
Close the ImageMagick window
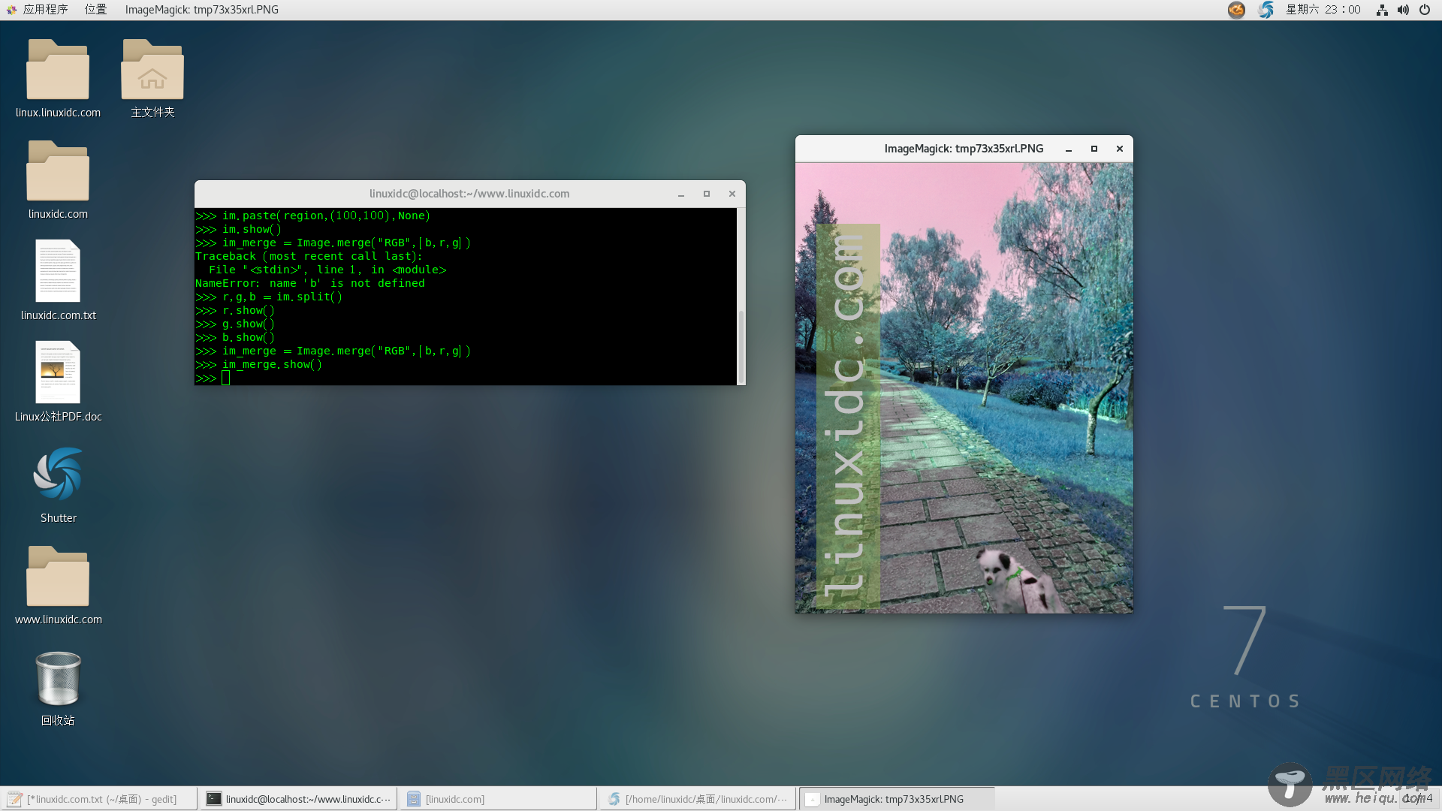pyautogui.click(x=1120, y=149)
